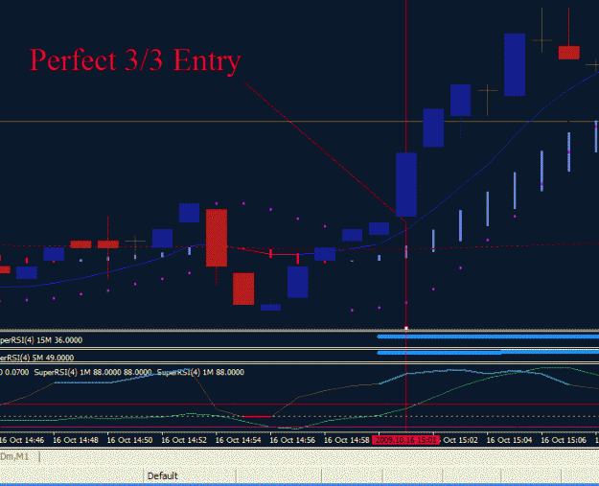The width and height of the screenshot is (599, 486).
Task: Click the 16 Oct 14:52 time label
Action: coord(184,440)
